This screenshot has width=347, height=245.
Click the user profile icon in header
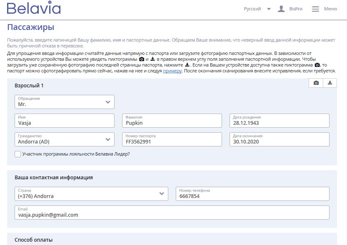coord(281,9)
